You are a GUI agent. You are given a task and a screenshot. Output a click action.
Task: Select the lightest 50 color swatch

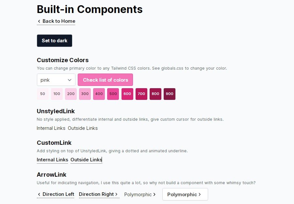[42, 94]
